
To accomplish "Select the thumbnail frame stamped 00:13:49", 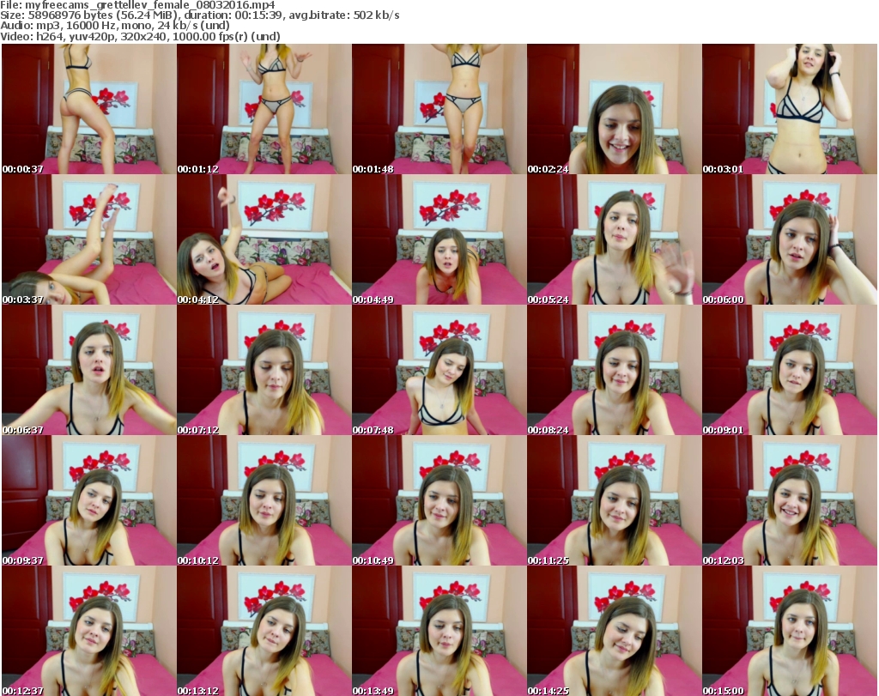I will (x=439, y=631).
